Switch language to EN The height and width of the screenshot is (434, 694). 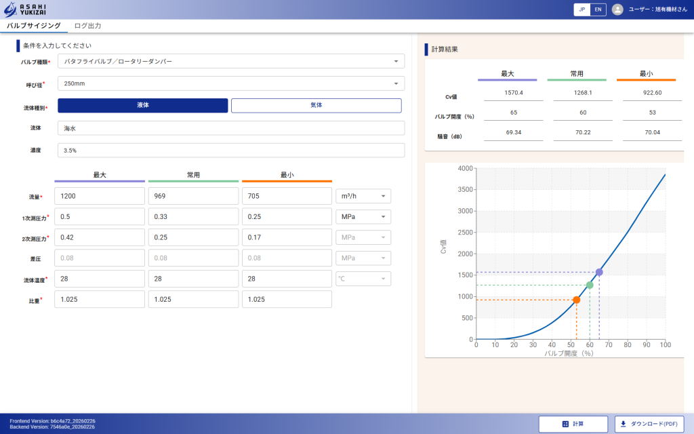tap(598, 9)
